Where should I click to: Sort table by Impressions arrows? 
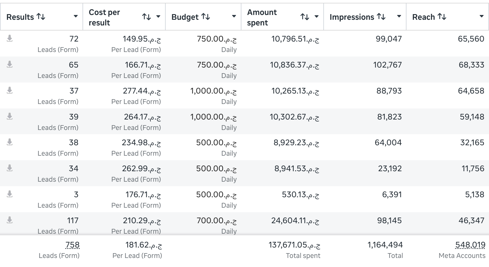click(x=381, y=17)
